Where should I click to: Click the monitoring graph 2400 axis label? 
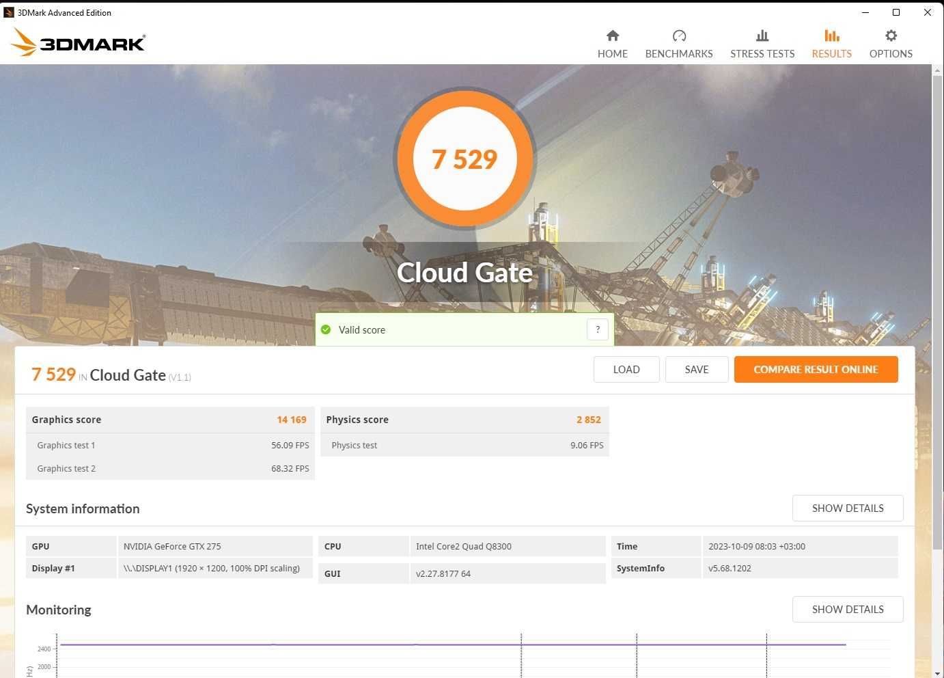pos(44,649)
